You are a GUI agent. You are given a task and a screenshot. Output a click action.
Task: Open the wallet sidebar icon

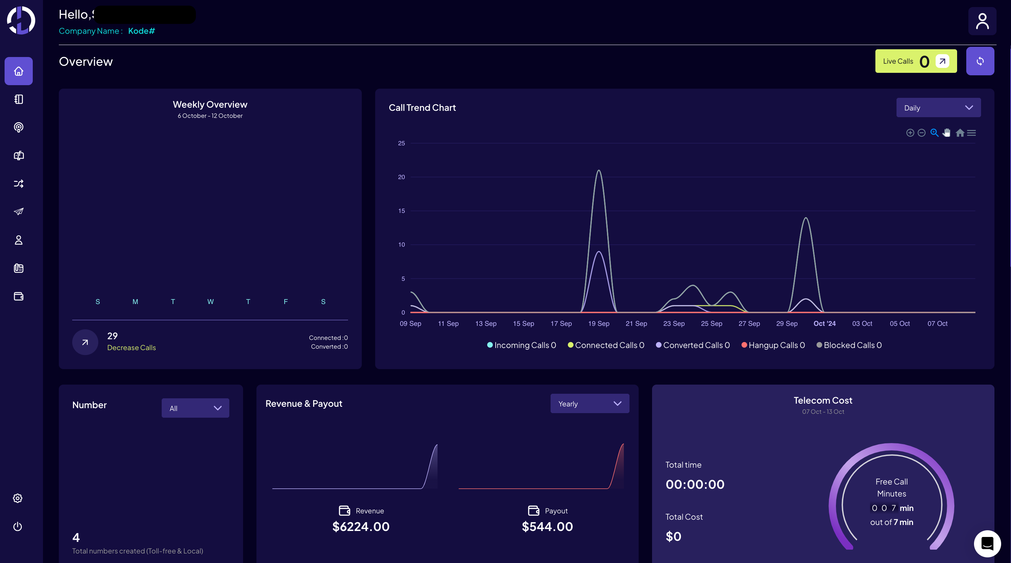[x=18, y=296]
